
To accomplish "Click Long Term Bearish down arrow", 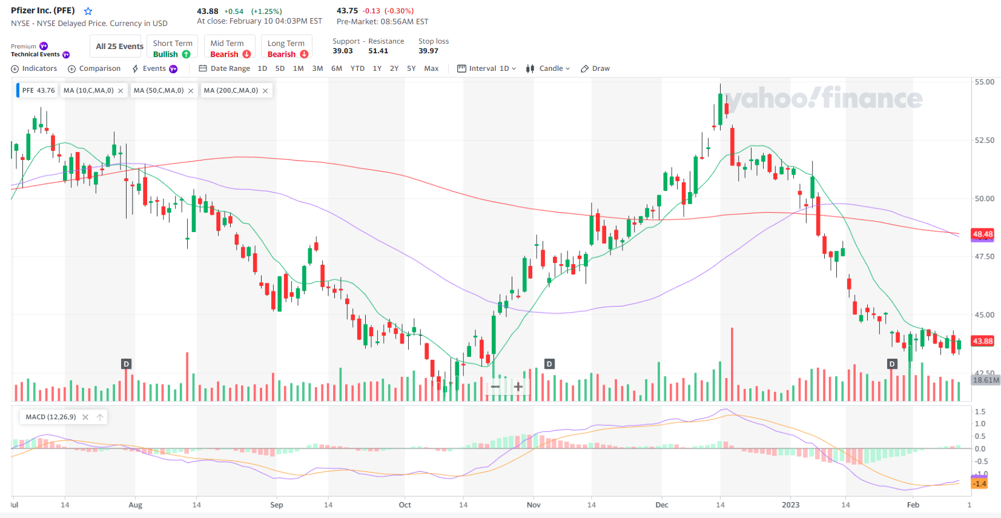I will point(304,55).
